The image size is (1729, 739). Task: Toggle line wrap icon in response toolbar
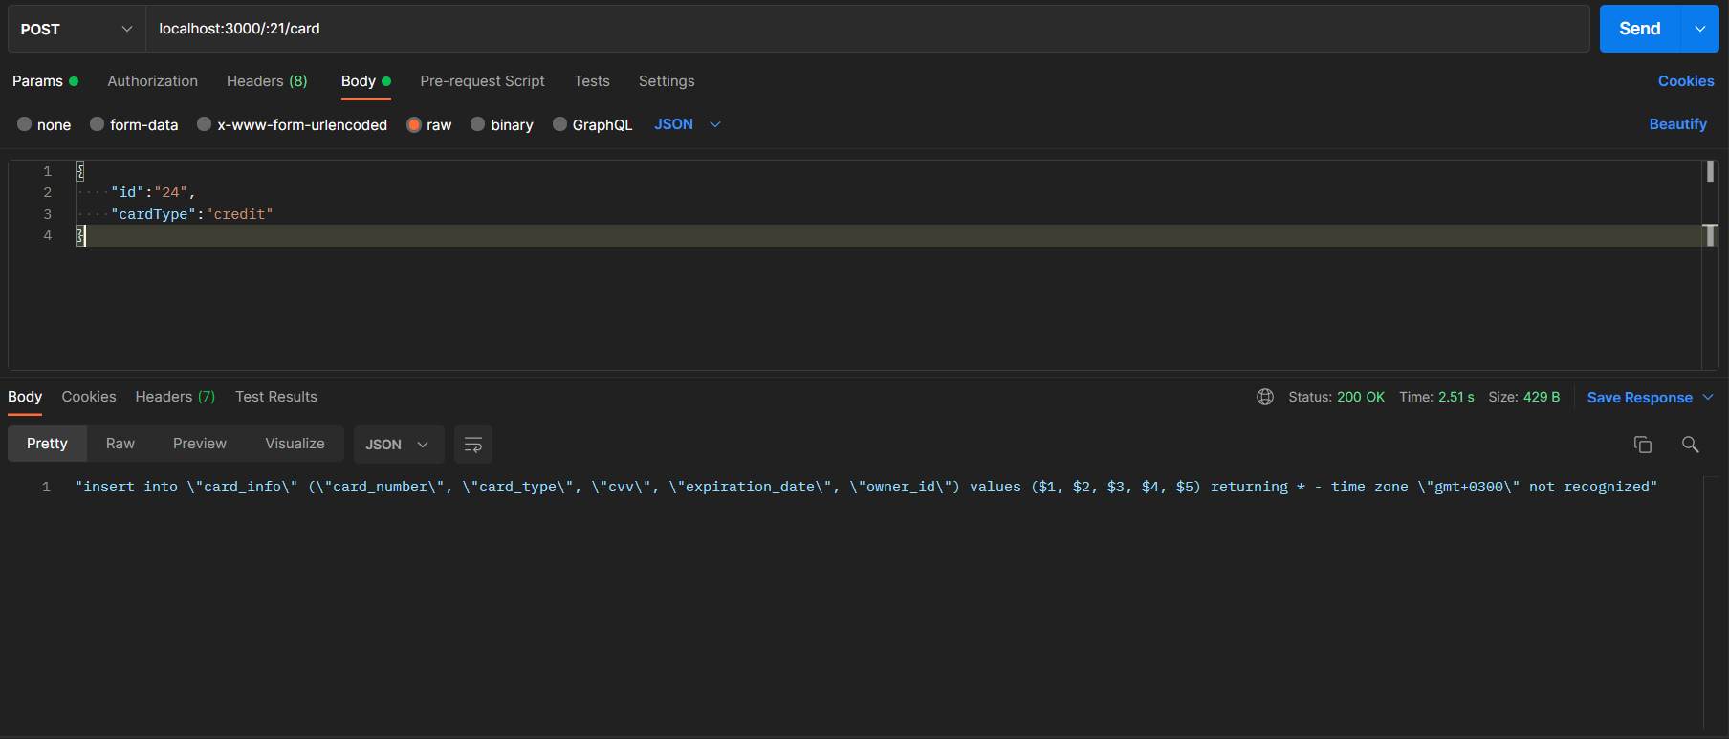[473, 445]
